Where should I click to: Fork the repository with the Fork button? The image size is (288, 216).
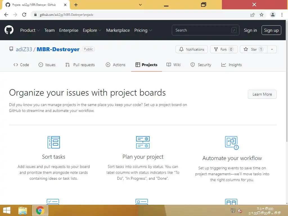(224, 49)
